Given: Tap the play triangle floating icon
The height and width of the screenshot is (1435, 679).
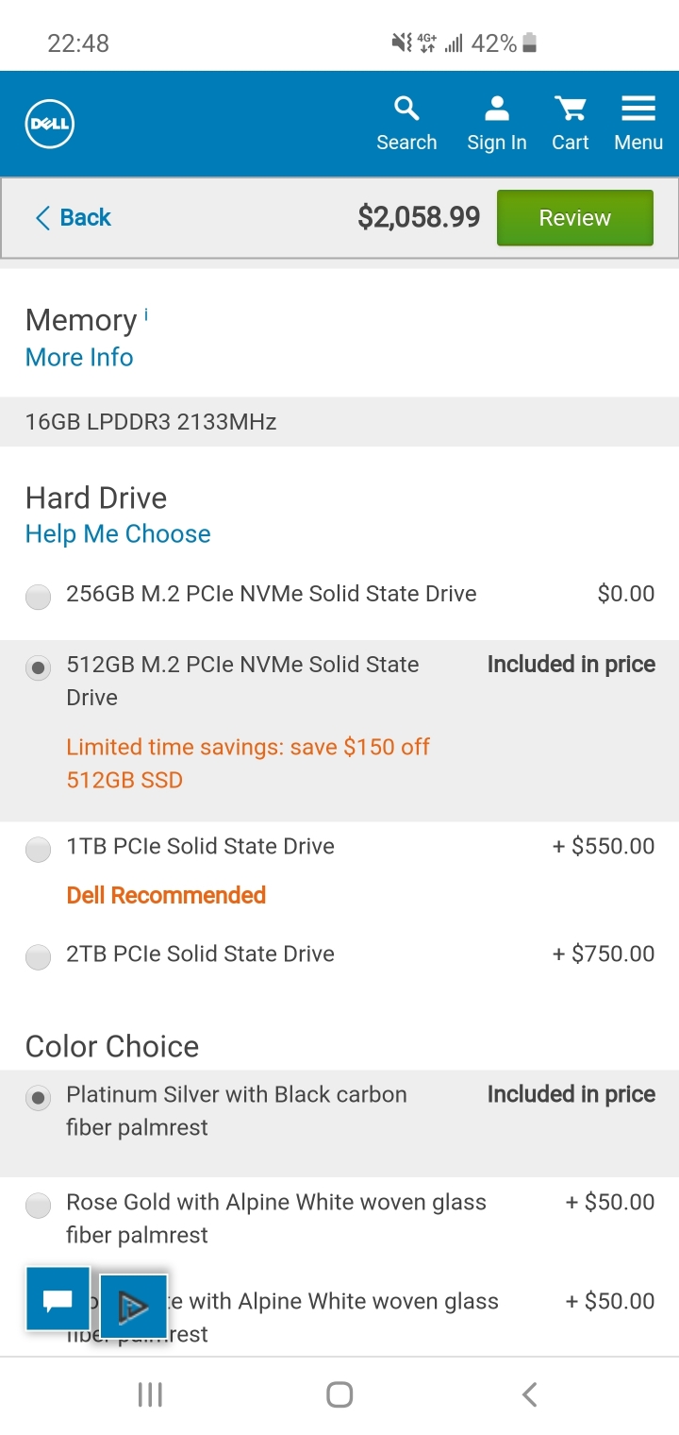Looking at the screenshot, I should (133, 1306).
